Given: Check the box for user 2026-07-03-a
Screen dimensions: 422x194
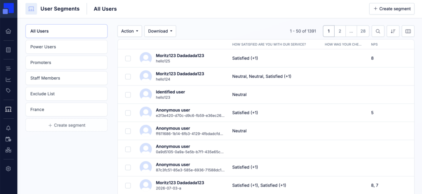Looking at the screenshot, I should coord(128,185).
